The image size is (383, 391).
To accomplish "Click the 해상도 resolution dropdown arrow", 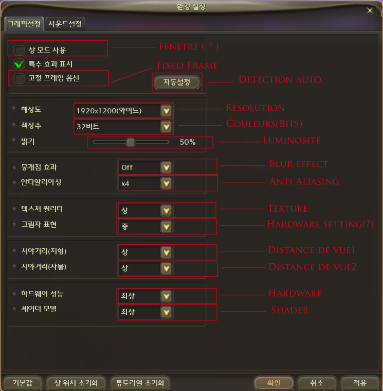I will pyautogui.click(x=167, y=110).
